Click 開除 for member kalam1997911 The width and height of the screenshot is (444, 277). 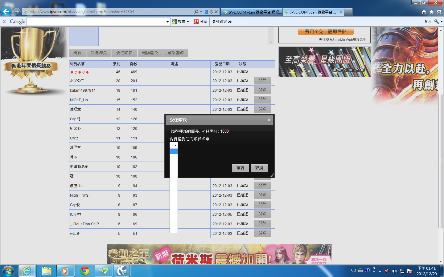(x=263, y=90)
